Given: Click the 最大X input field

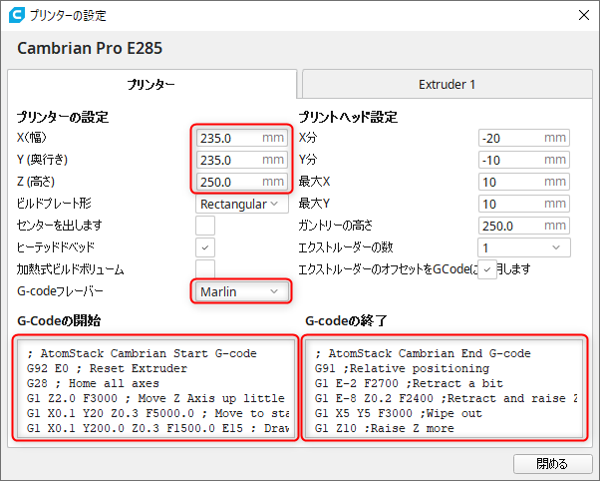Looking at the screenshot, I should click(x=524, y=182).
